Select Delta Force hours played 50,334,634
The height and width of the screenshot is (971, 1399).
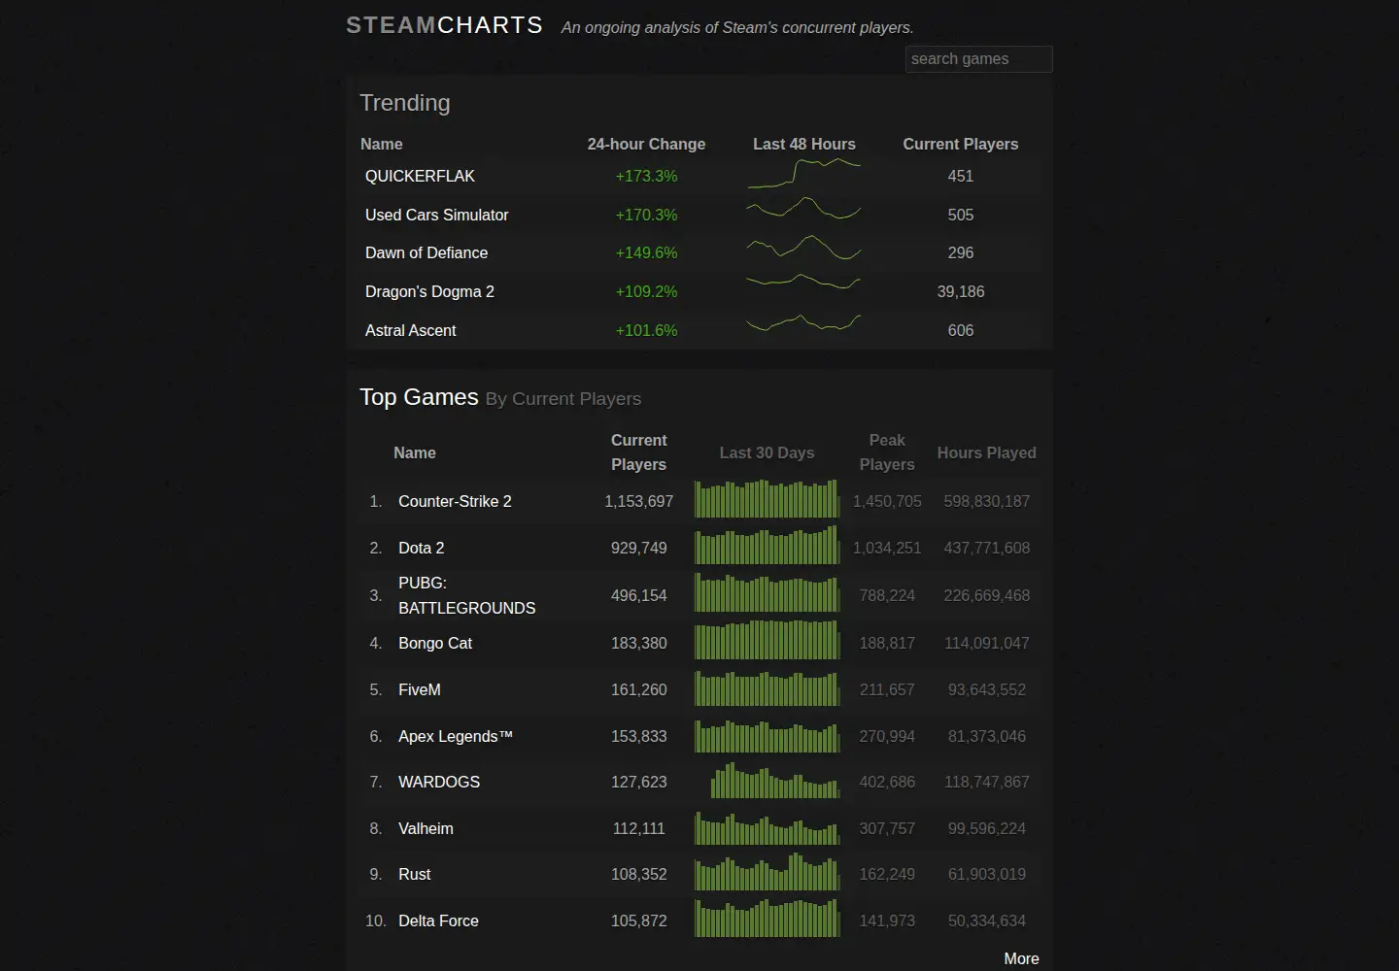click(x=987, y=921)
